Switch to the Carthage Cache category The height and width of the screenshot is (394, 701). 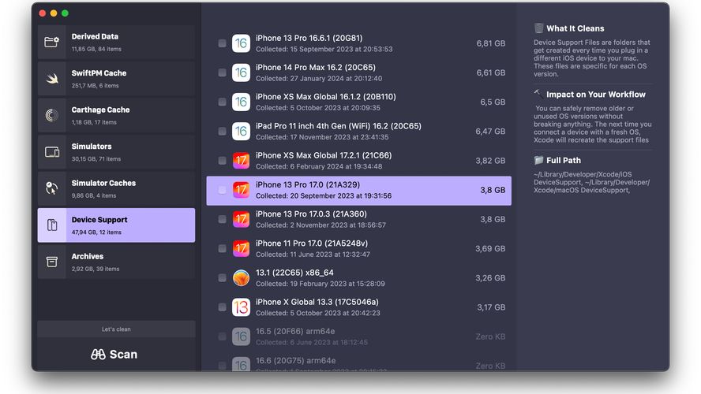tap(116, 115)
